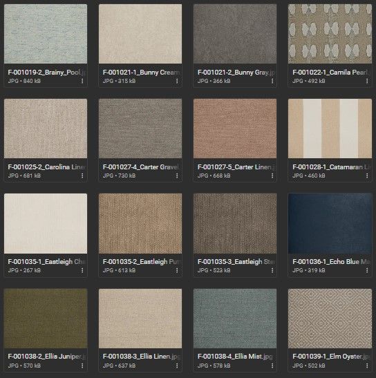Viewport: 376px width, 378px height.
Task: Click filename F-001038-2_Ellis Juniper
Action: (47, 357)
